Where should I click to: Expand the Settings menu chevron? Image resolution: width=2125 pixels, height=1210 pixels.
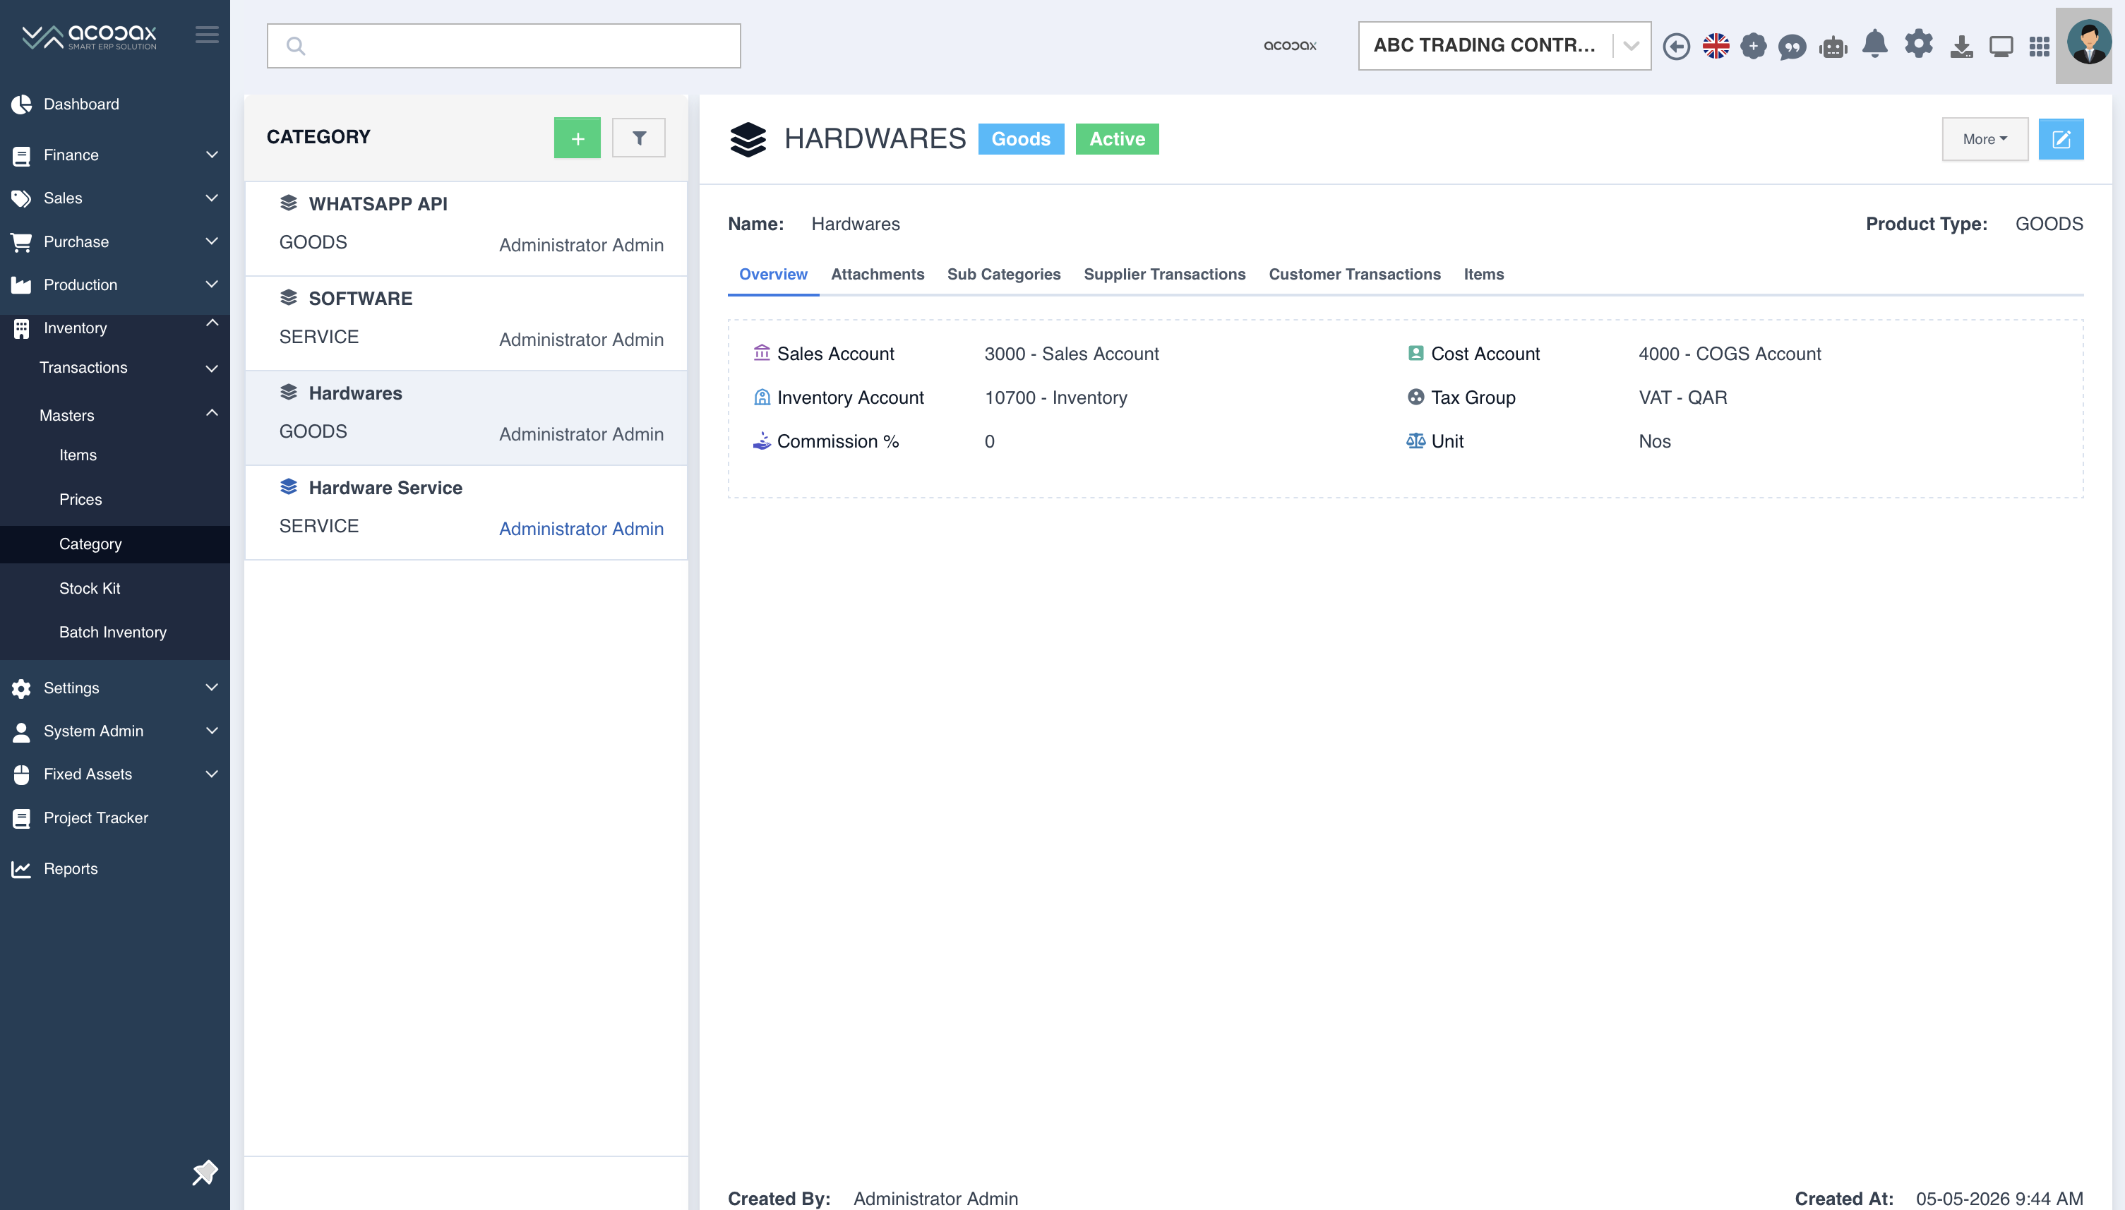pyautogui.click(x=212, y=688)
